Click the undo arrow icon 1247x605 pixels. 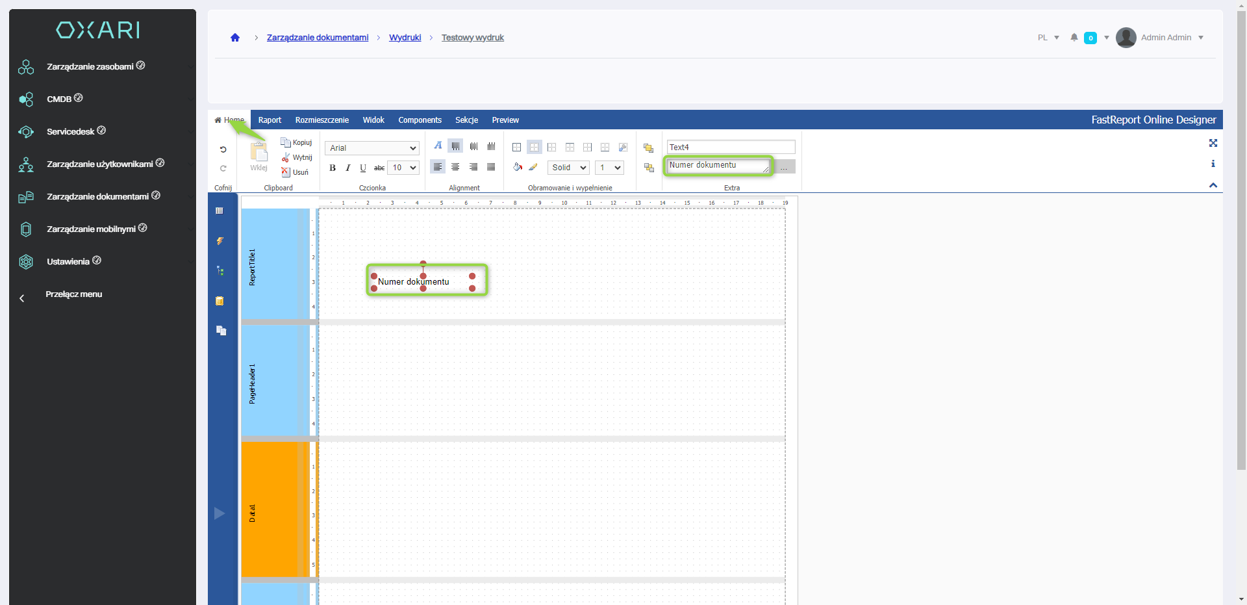(223, 149)
